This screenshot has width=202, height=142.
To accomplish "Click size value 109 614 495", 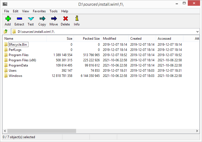I will [x=64, y=65].
